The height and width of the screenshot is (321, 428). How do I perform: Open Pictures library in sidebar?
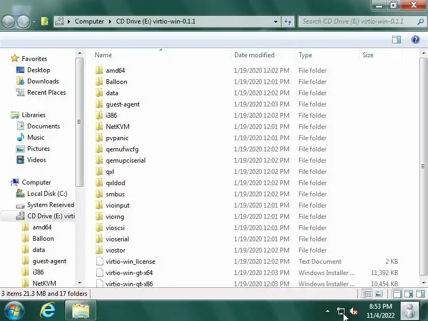39,149
